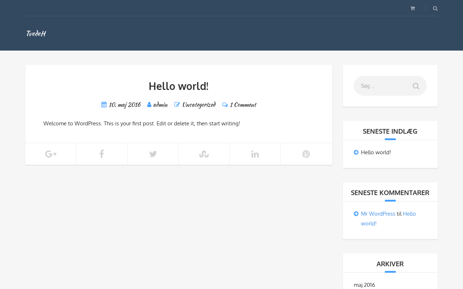
Task: Share post on StumbleUpon
Action: [x=204, y=154]
